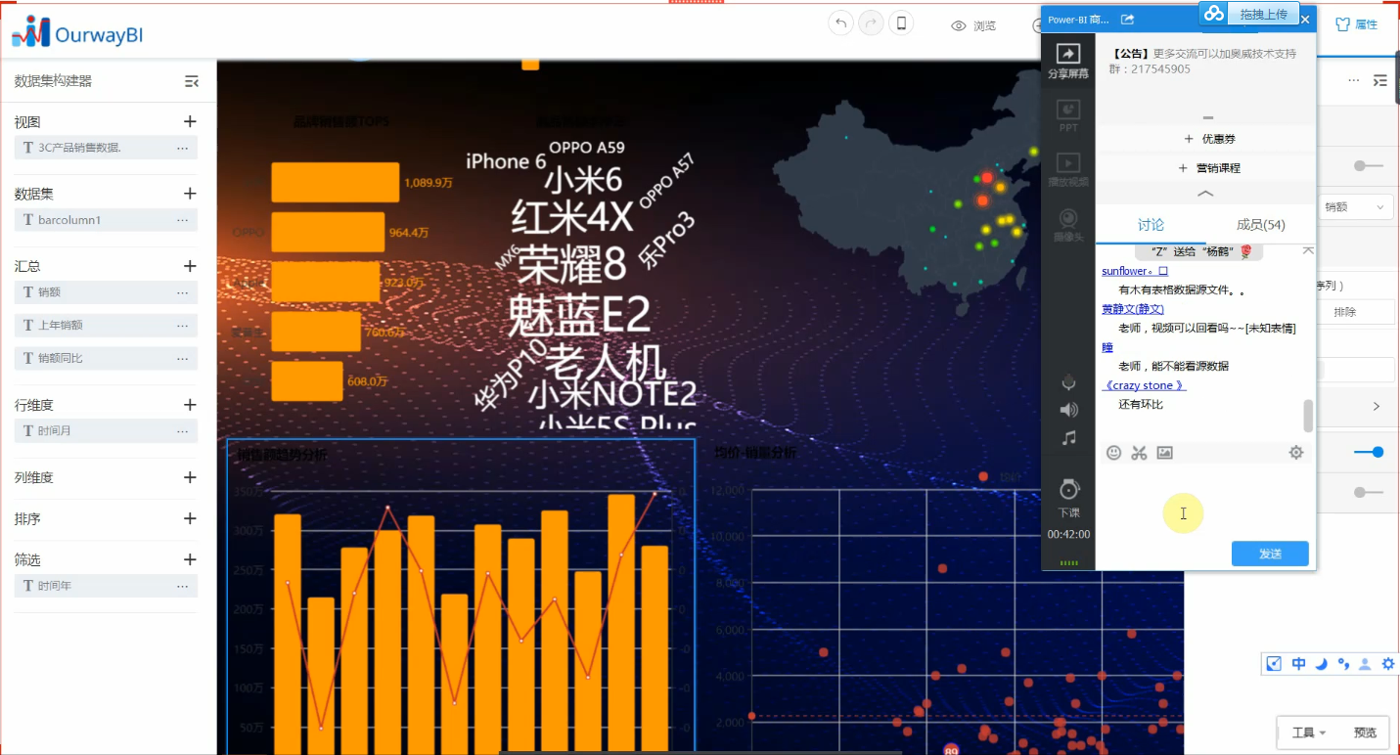Expand the 优惠券 section

(1209, 139)
